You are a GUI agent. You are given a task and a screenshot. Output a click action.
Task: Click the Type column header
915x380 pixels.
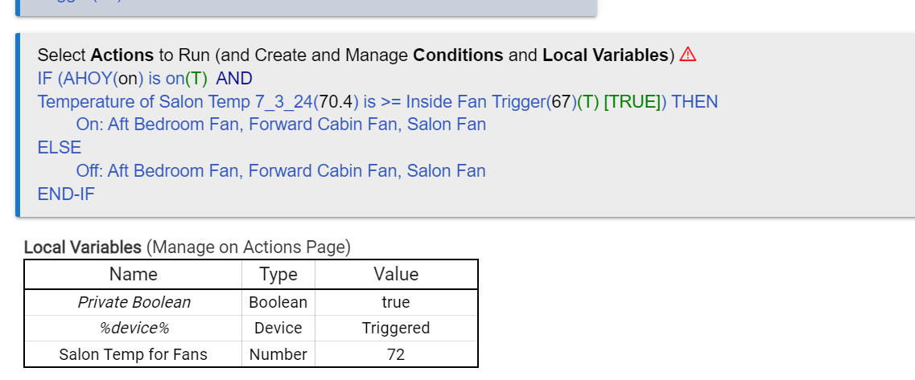tap(278, 275)
